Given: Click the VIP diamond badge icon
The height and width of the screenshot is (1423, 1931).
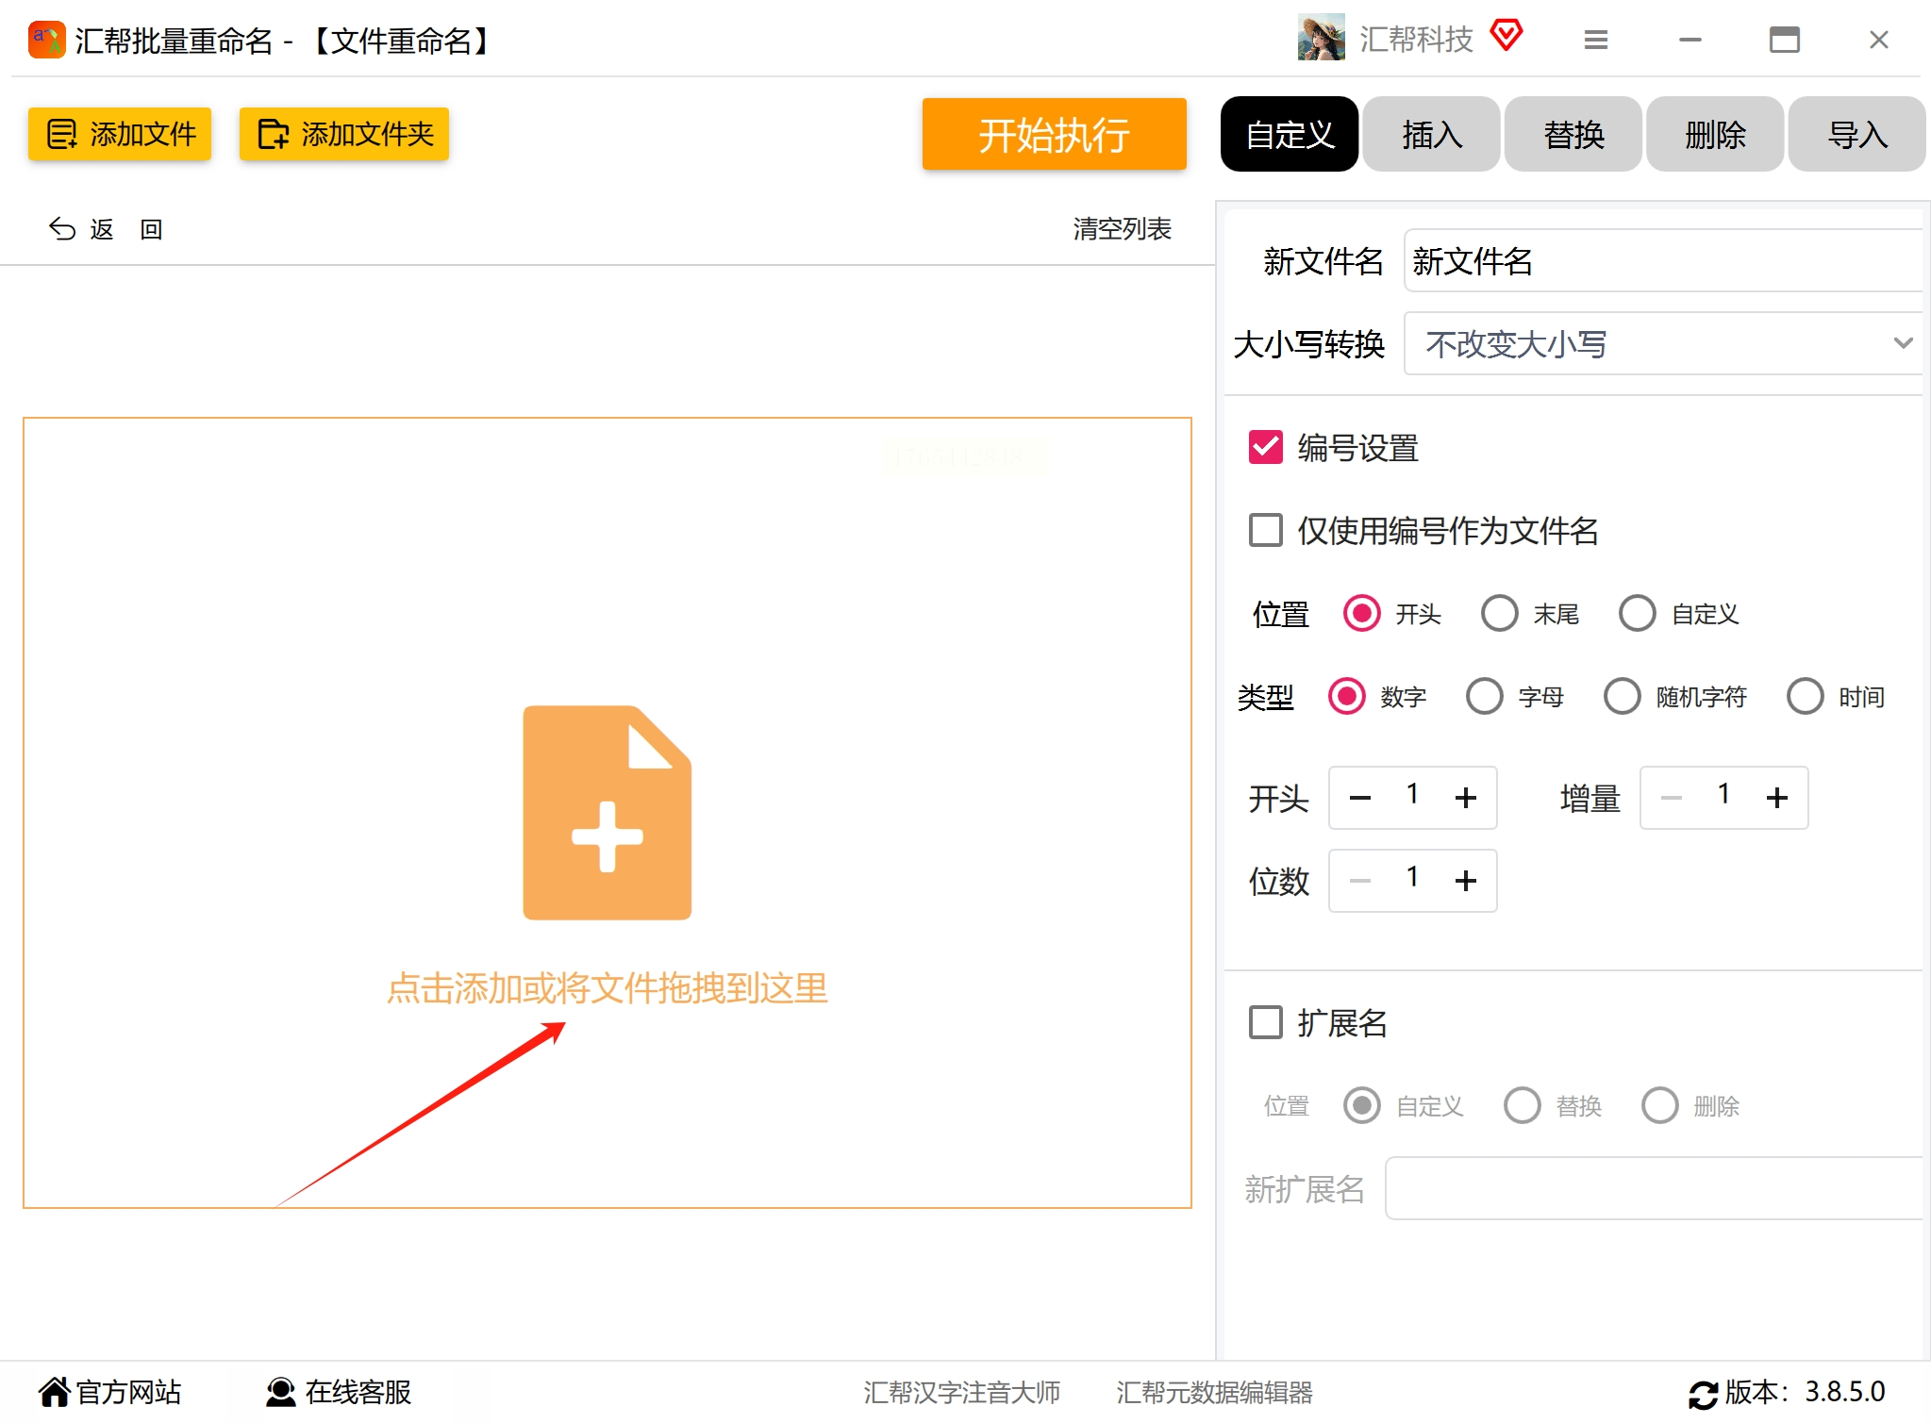Looking at the screenshot, I should click(1507, 36).
